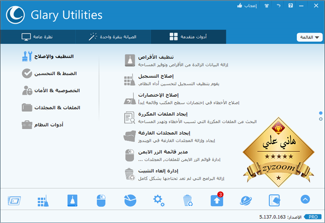Open the إيجاد المجلدات الفارغة tool link
Viewport: 325px width, 223px height.
click(164, 133)
